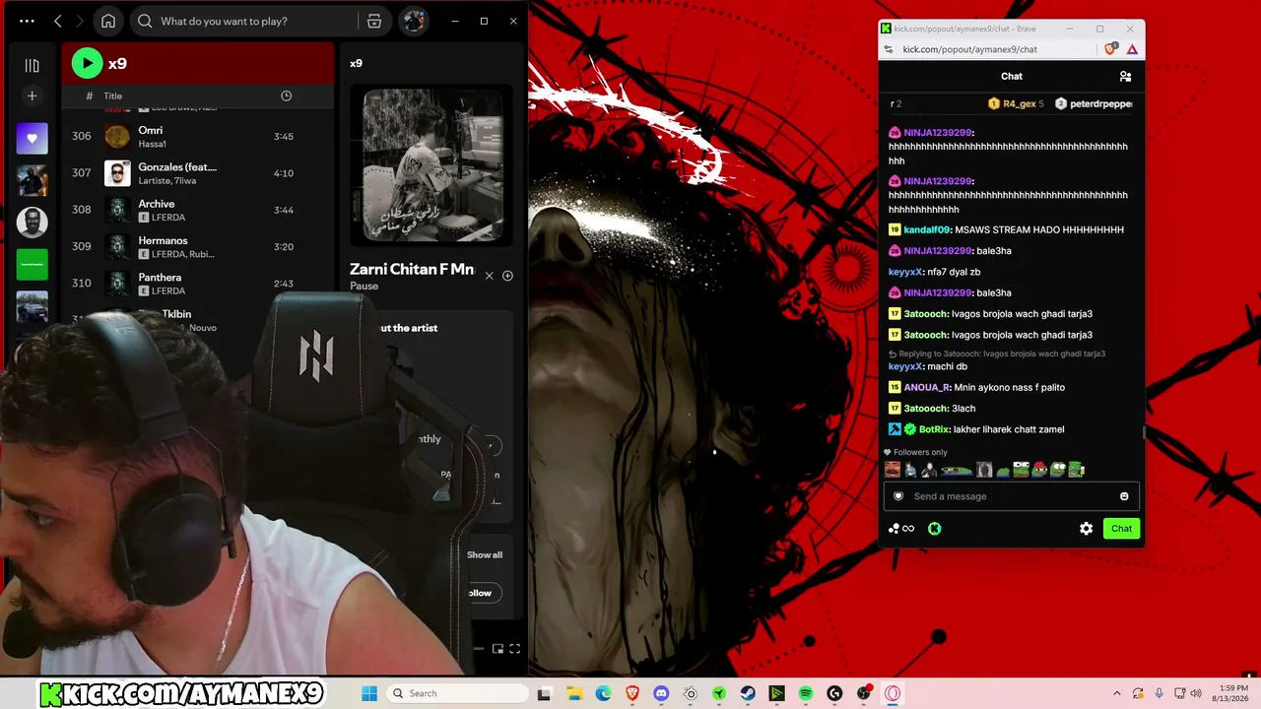Image resolution: width=1261 pixels, height=709 pixels.
Task: Open the Hassa1 artist link
Action: (152, 144)
